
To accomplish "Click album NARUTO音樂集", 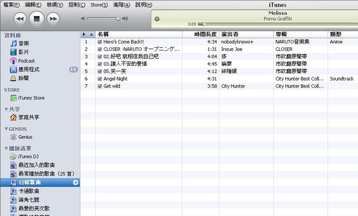I will point(292,42).
